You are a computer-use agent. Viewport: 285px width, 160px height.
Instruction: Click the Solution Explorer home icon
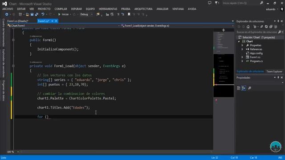(248, 27)
